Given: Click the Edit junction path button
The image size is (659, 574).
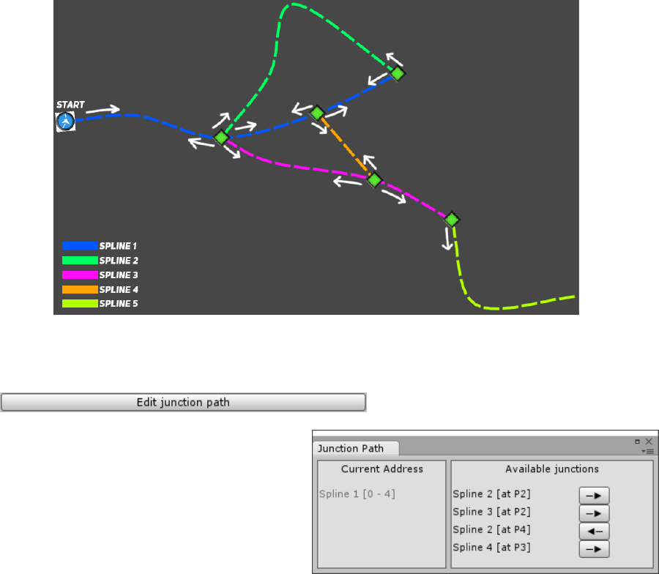Looking at the screenshot, I should pos(183,402).
